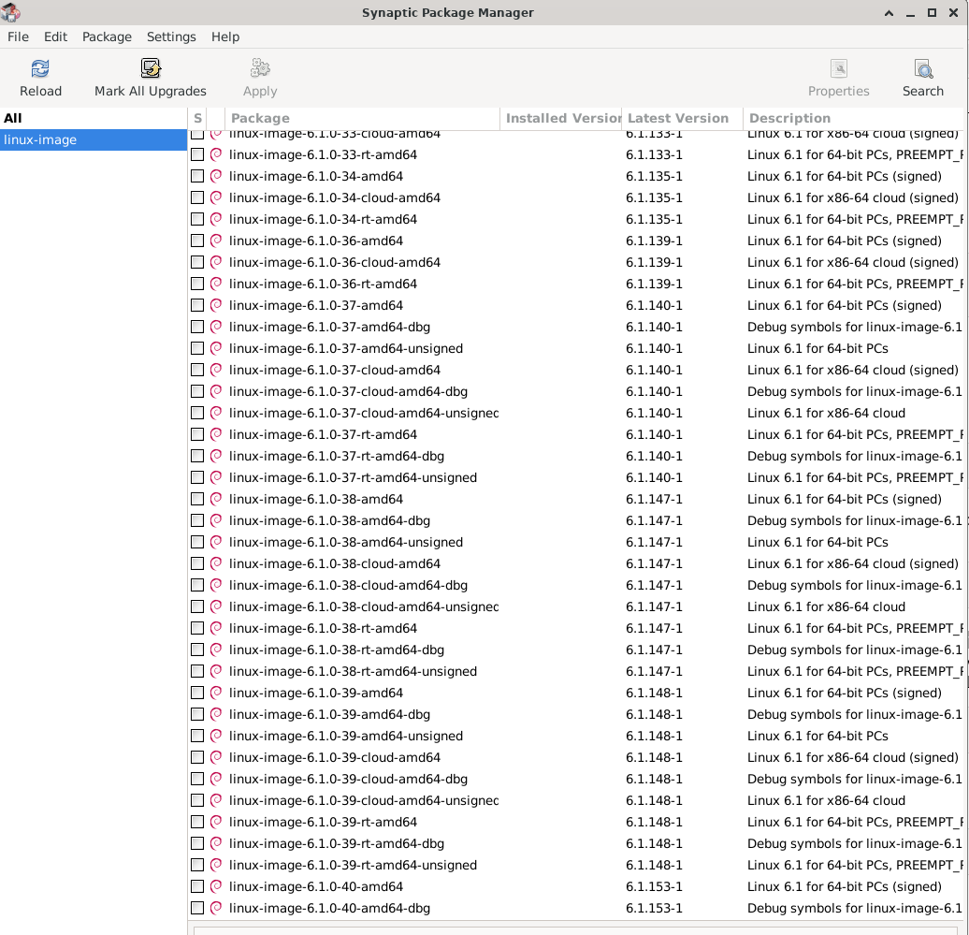Open the Edit menu

click(55, 37)
